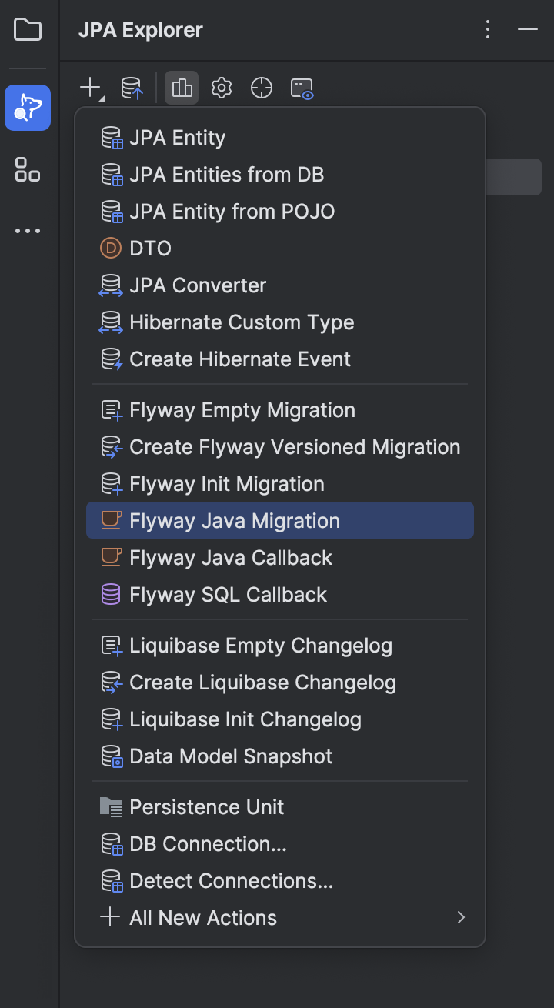Screen dimensions: 554x1008
Task: Open DB Connection... dialog entry
Action: [208, 844]
